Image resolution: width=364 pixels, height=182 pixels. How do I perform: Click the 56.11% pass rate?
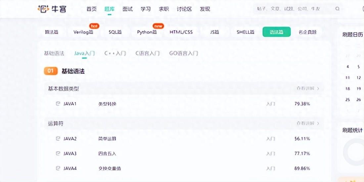pyautogui.click(x=302, y=139)
